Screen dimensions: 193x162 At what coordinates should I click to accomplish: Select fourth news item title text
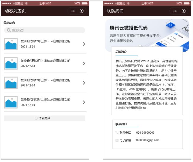coord(45,99)
